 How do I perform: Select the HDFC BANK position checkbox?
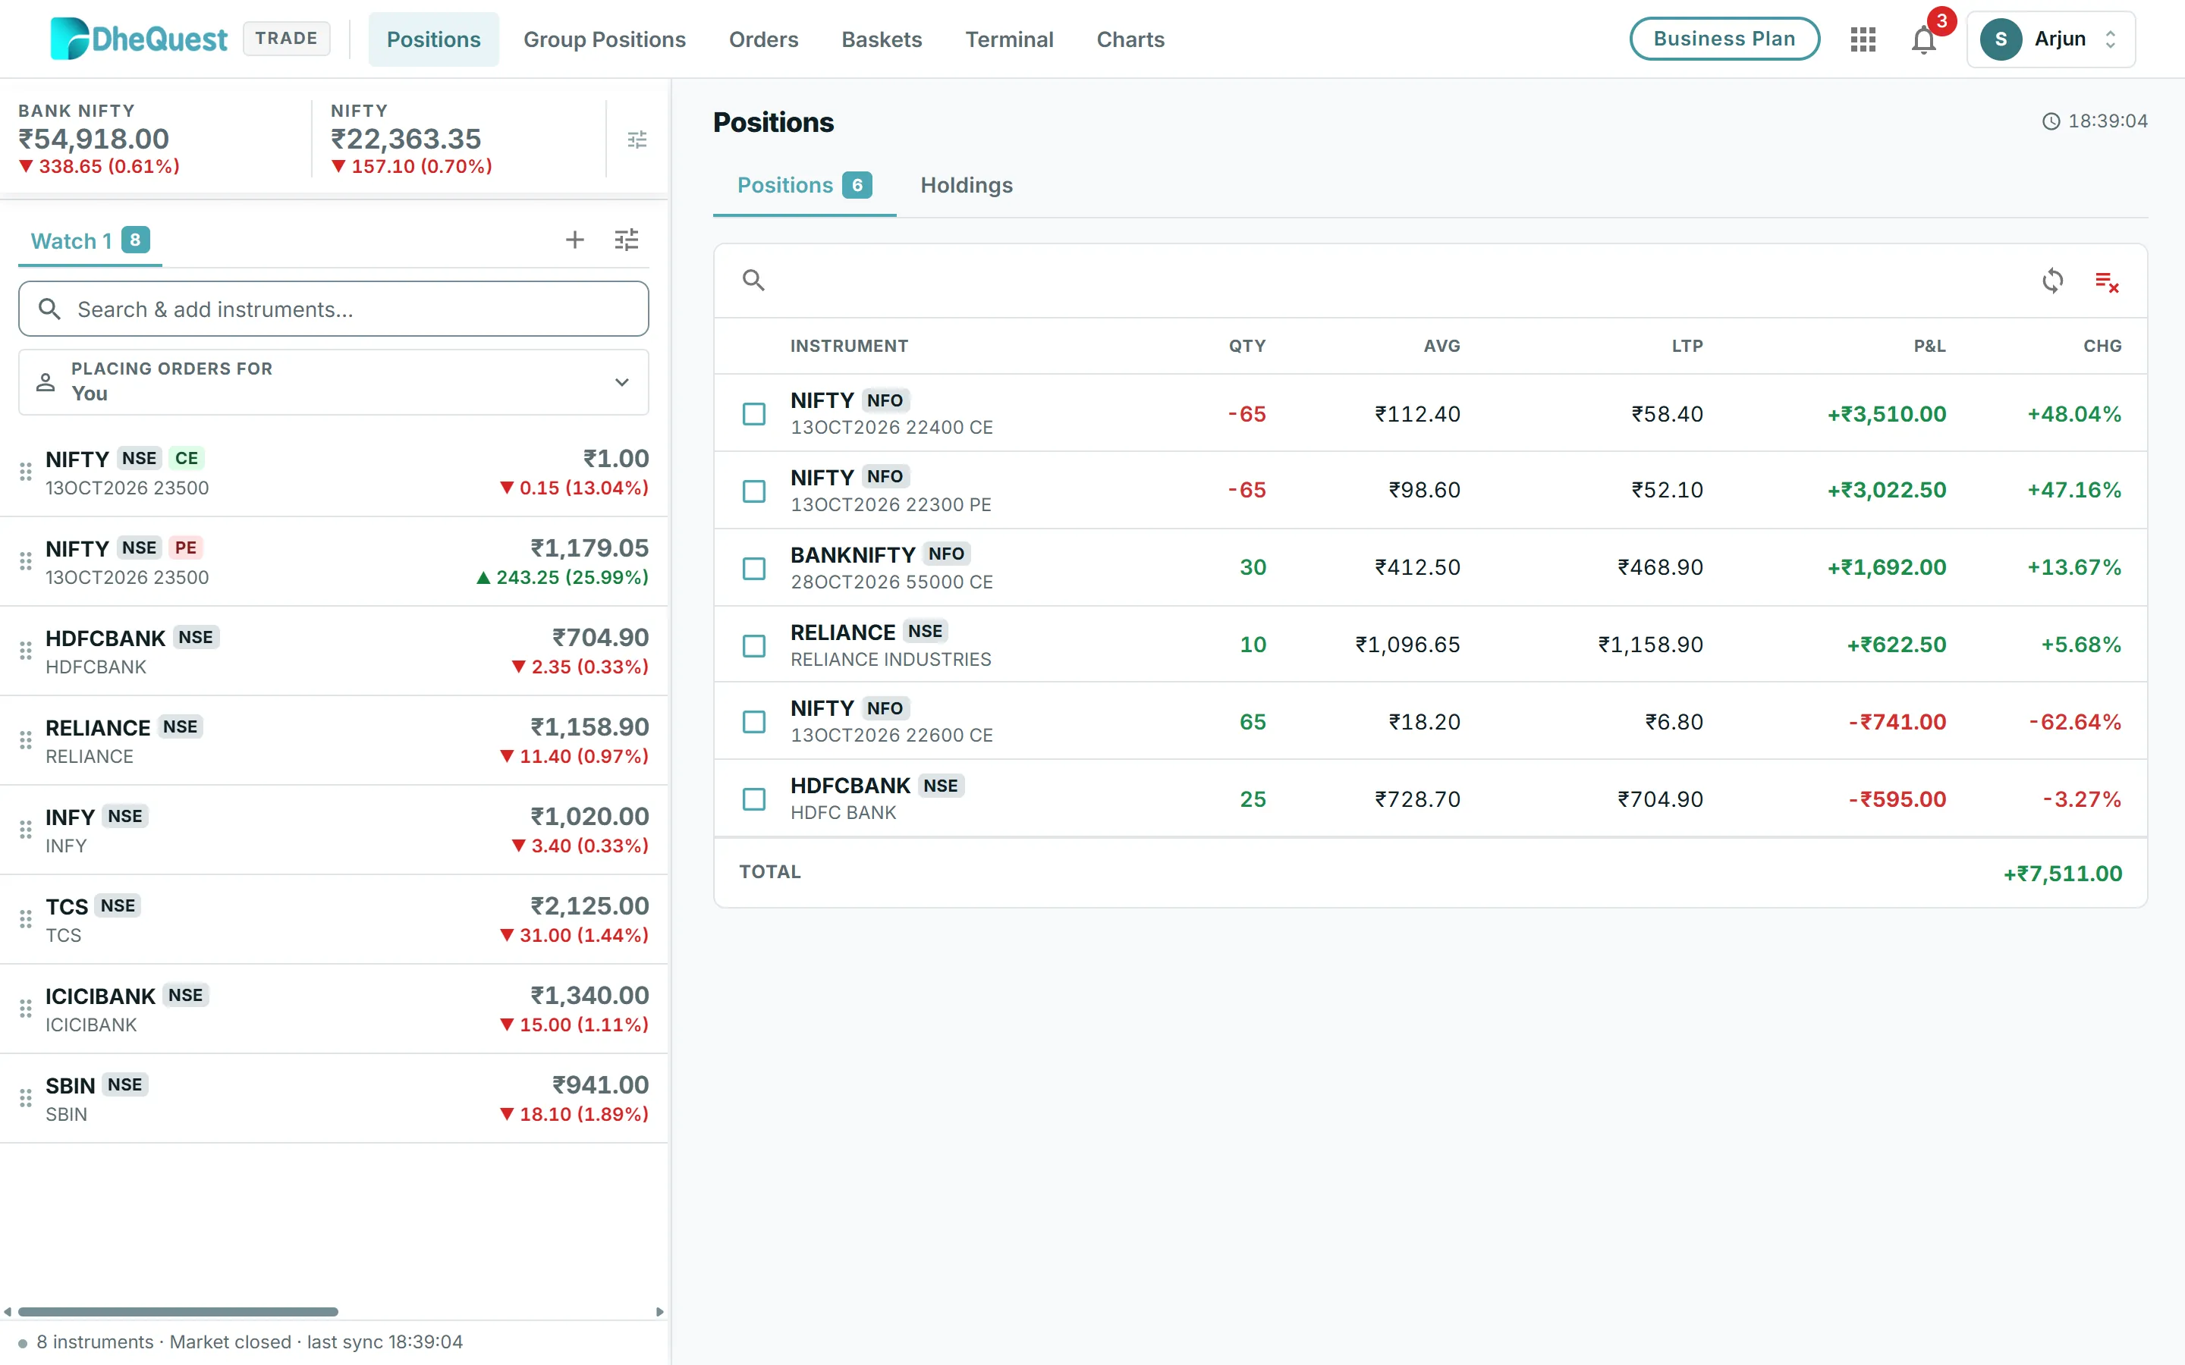click(754, 799)
